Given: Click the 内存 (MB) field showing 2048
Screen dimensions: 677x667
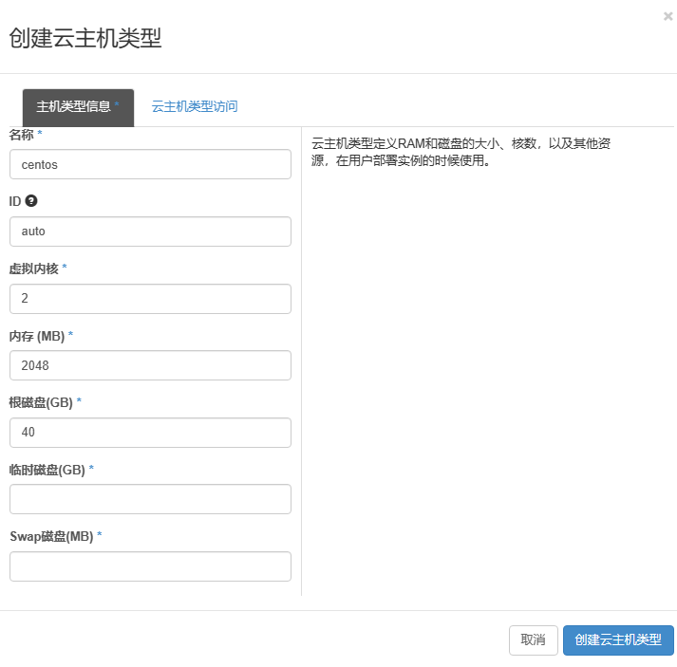Looking at the screenshot, I should point(150,365).
